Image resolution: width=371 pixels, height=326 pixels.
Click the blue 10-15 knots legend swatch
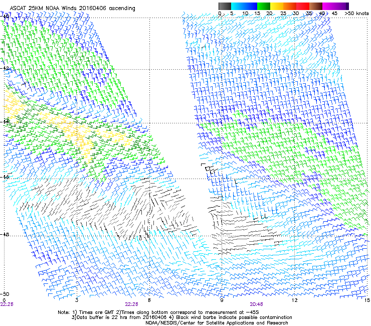click(251, 6)
